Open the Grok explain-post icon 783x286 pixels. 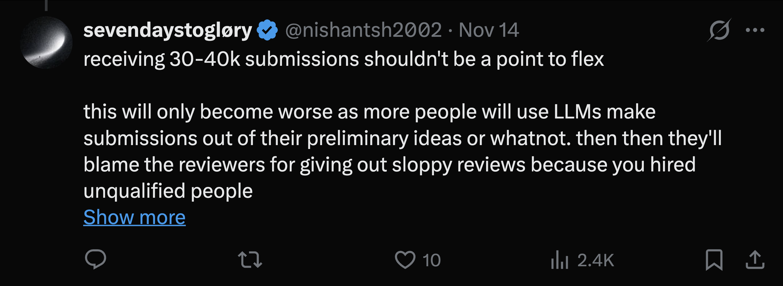pos(719,30)
